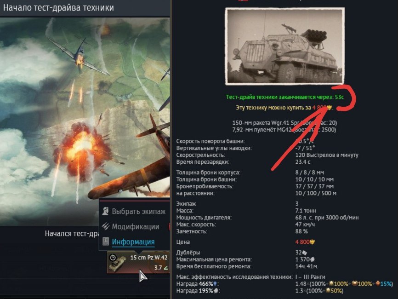Screen dimensions: 398x299
Task: Open the Информация menu entry
Action: [x=133, y=241]
